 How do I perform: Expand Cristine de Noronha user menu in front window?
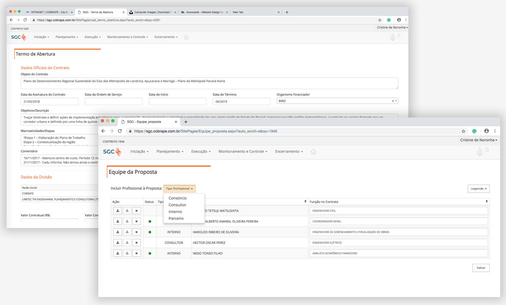[x=479, y=140]
